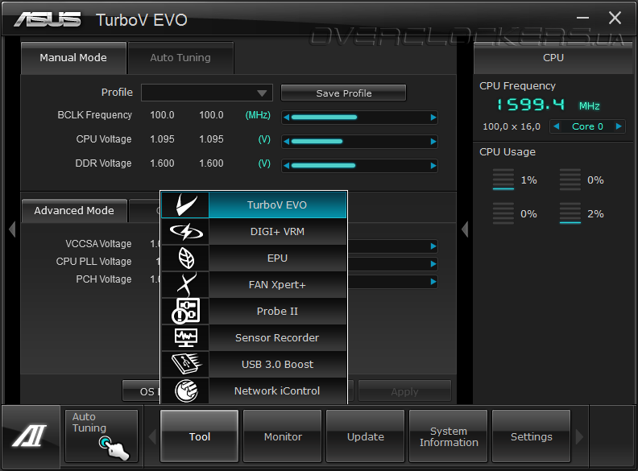Click the Apply button
The width and height of the screenshot is (638, 471).
404,391
